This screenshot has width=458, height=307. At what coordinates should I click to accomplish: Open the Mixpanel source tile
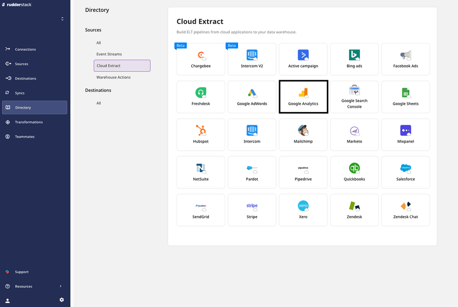(x=406, y=134)
